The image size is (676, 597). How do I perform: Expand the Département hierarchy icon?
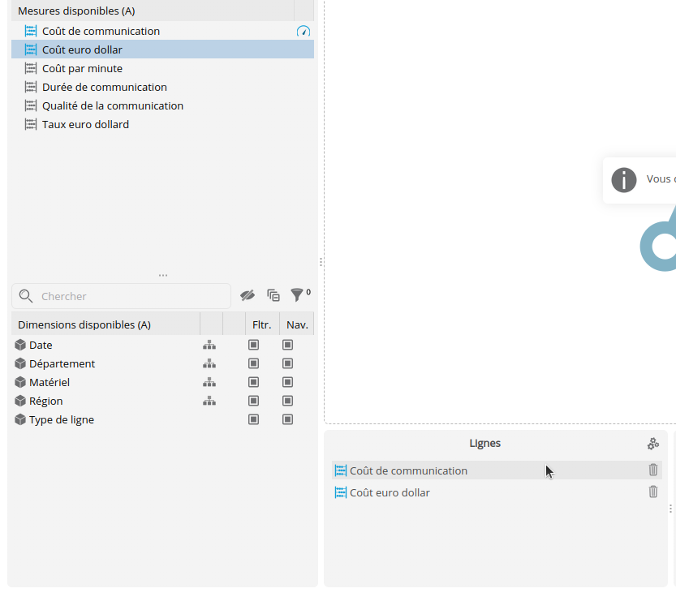[x=209, y=363]
